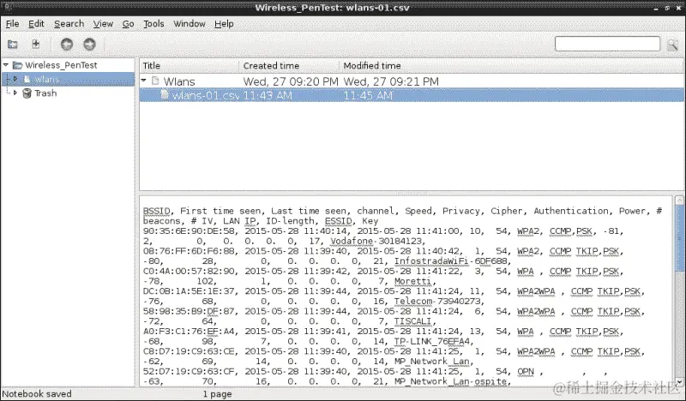Click MAC address C0:4A:00:57:82:90

click(190, 271)
